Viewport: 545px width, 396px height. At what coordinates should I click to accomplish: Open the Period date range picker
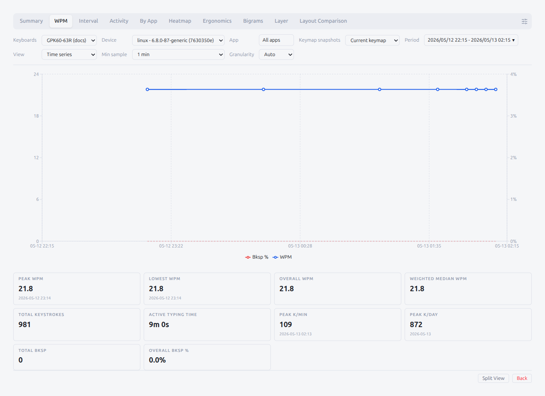[471, 40]
